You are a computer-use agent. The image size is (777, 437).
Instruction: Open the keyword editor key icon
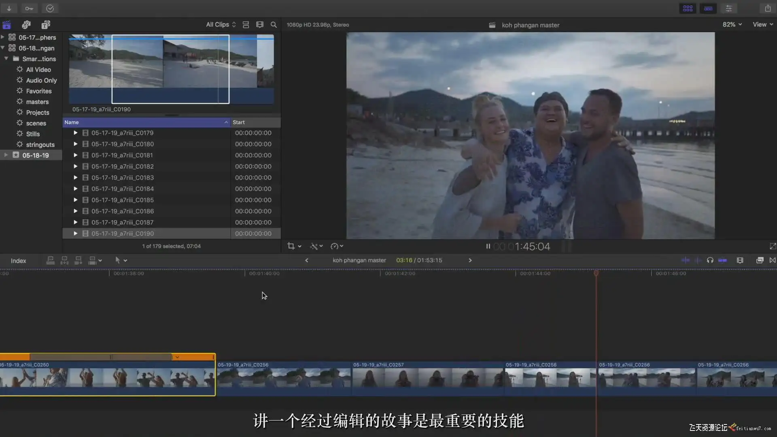pos(29,8)
